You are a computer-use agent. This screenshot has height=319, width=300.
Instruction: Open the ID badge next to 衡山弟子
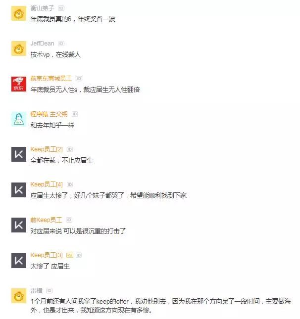pyautogui.click(x=61, y=8)
